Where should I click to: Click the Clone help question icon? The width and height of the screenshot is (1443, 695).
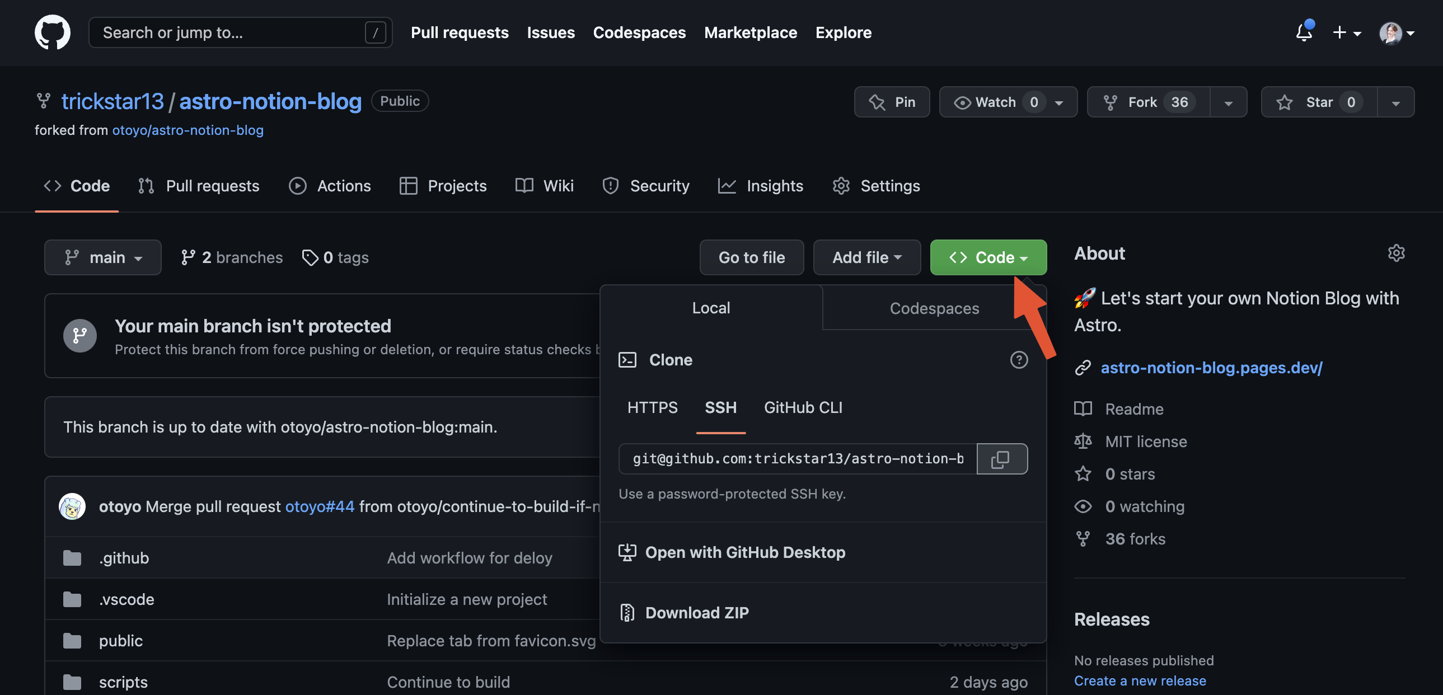pyautogui.click(x=1018, y=360)
